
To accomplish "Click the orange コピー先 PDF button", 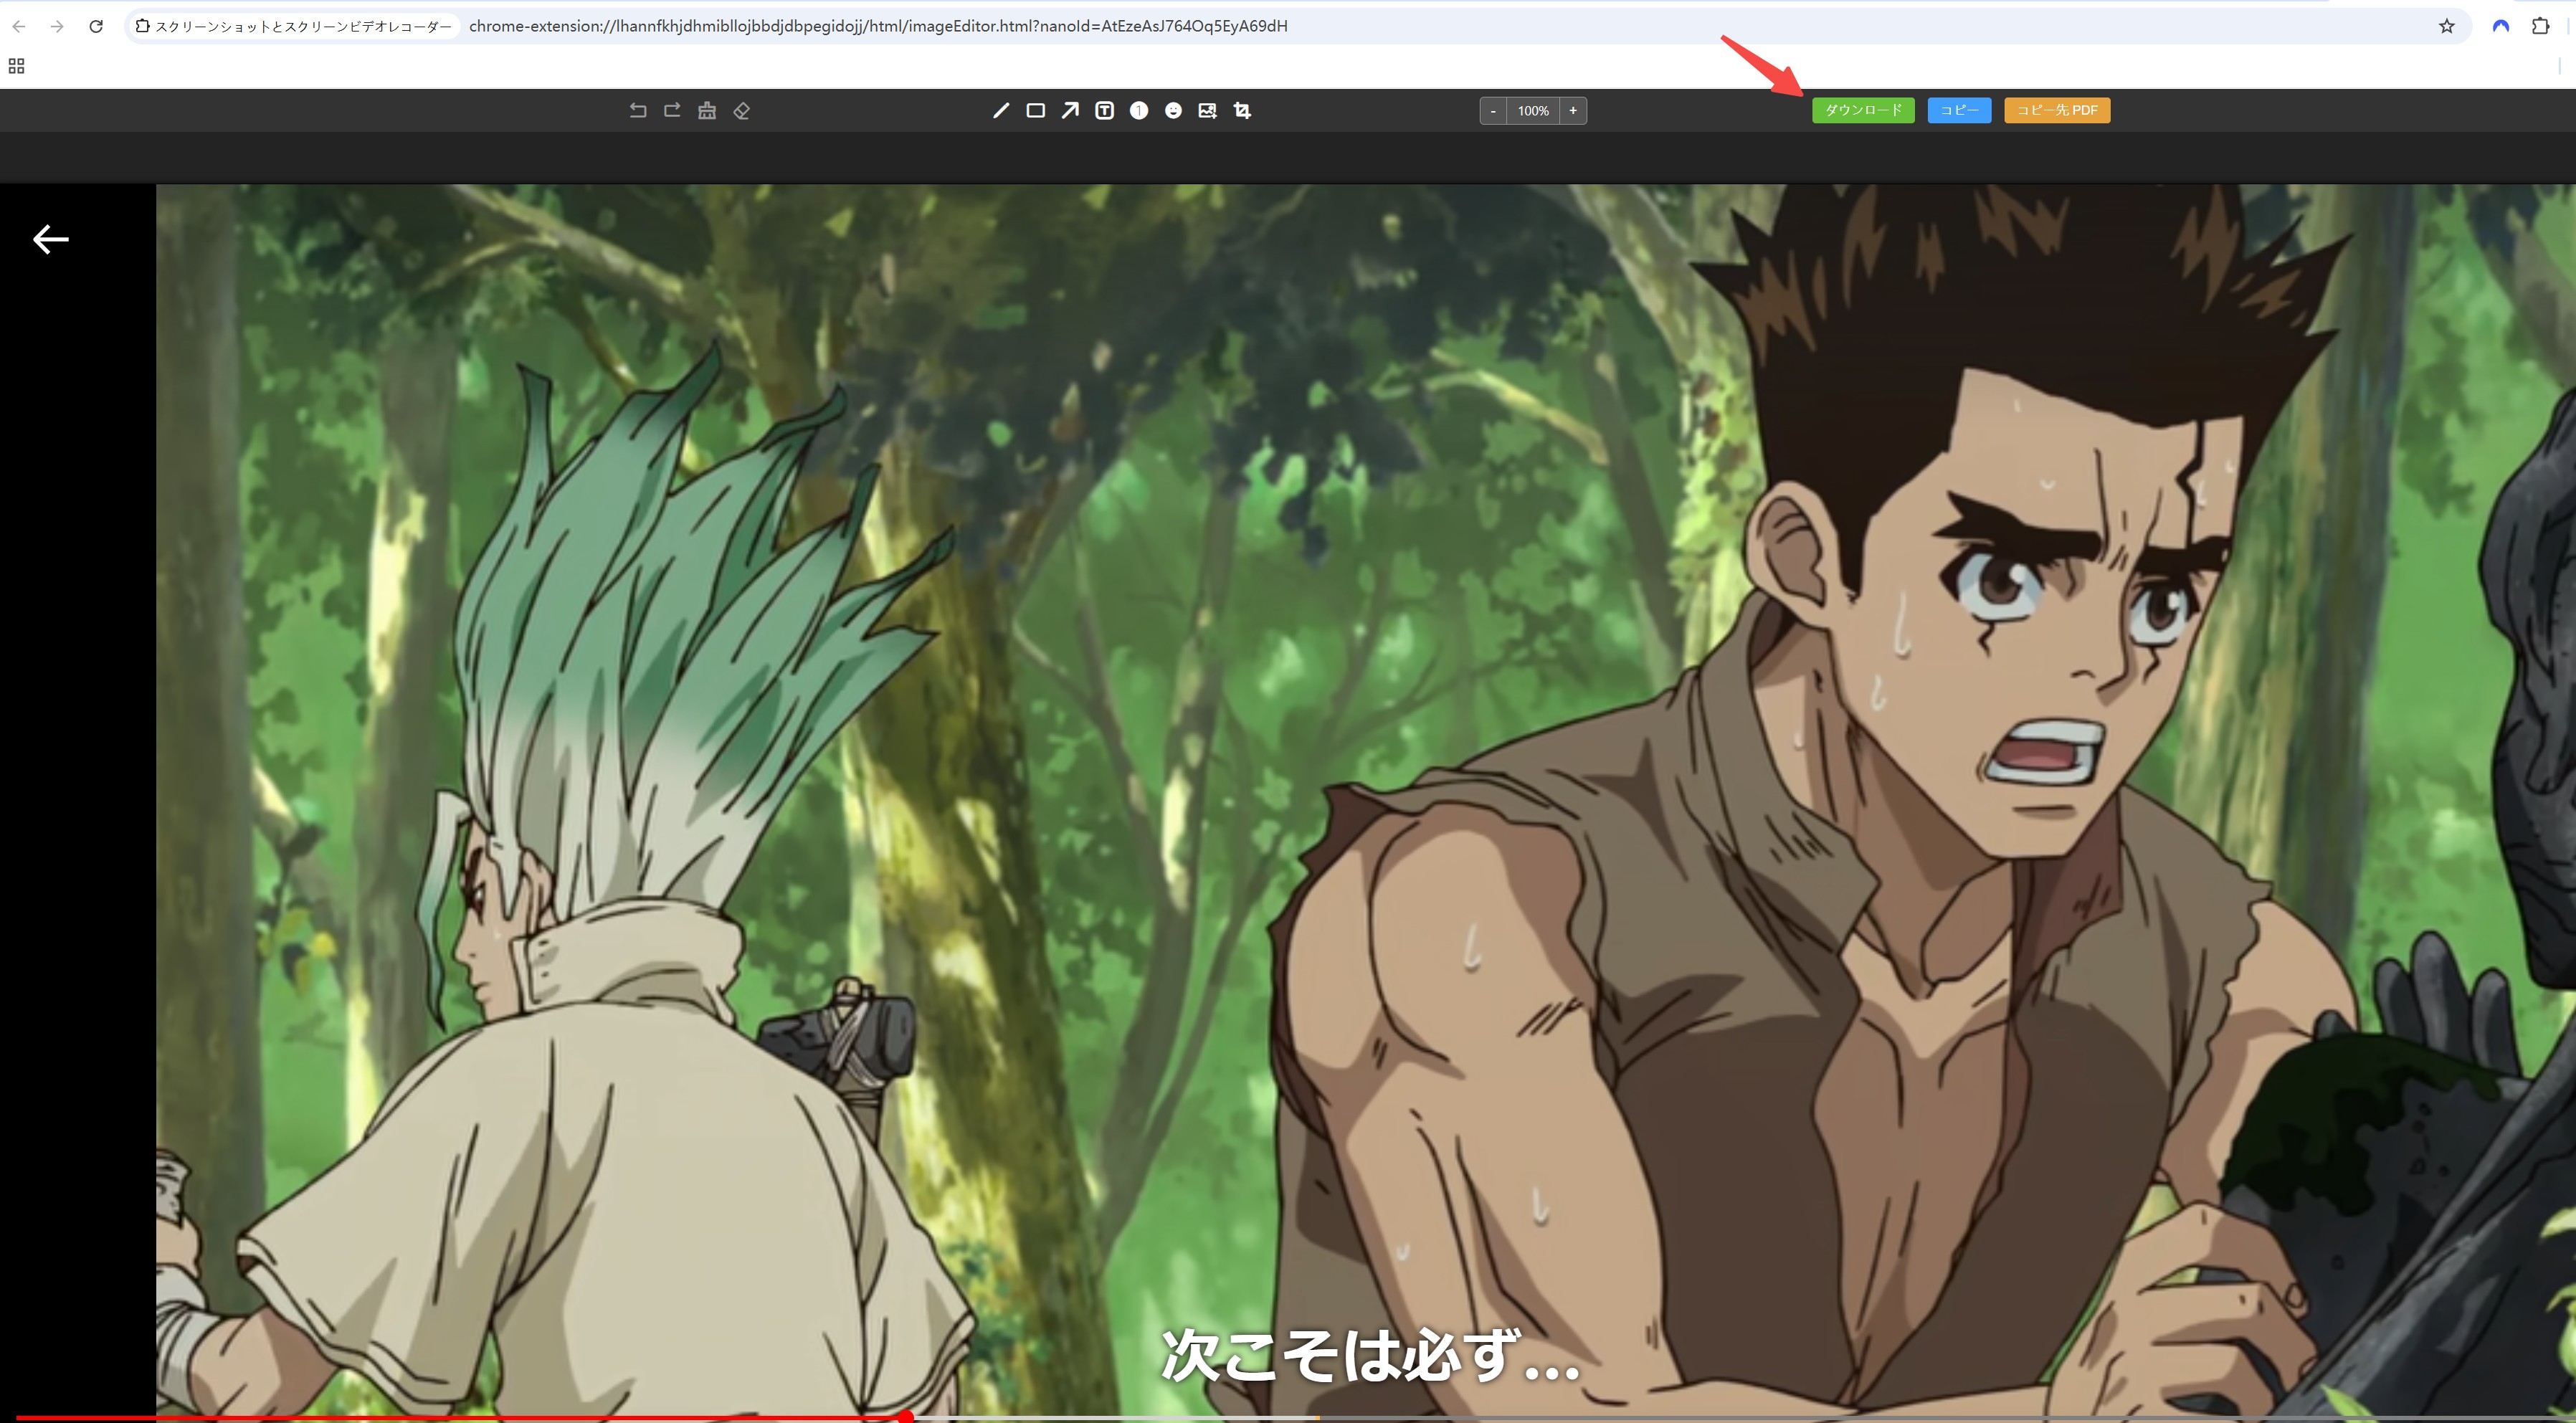I will point(2057,110).
